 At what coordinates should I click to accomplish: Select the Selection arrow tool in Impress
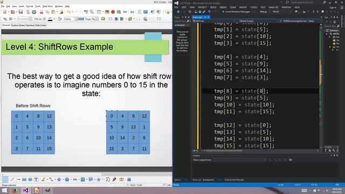tap(5, 179)
